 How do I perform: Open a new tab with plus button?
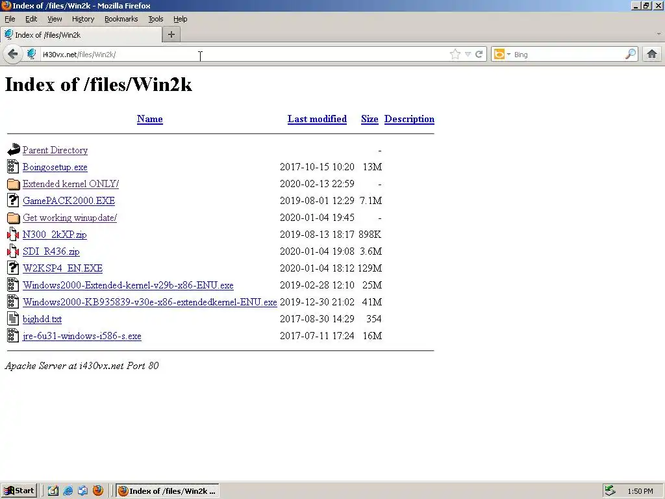point(171,35)
